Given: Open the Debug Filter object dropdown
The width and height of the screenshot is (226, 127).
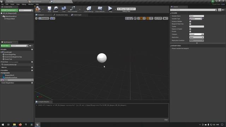Looking at the screenshot, I should pos(126,9).
